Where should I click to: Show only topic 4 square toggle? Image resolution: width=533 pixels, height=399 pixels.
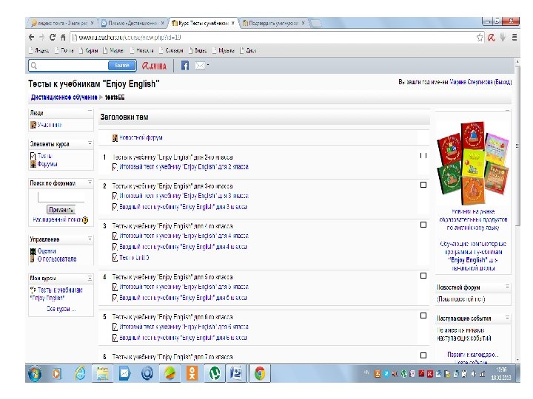pos(423,276)
